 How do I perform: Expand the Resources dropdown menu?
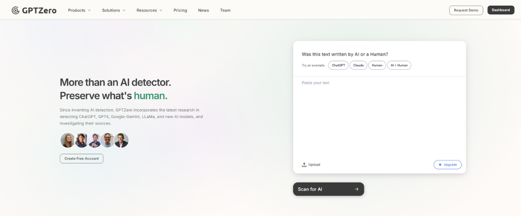tap(149, 10)
